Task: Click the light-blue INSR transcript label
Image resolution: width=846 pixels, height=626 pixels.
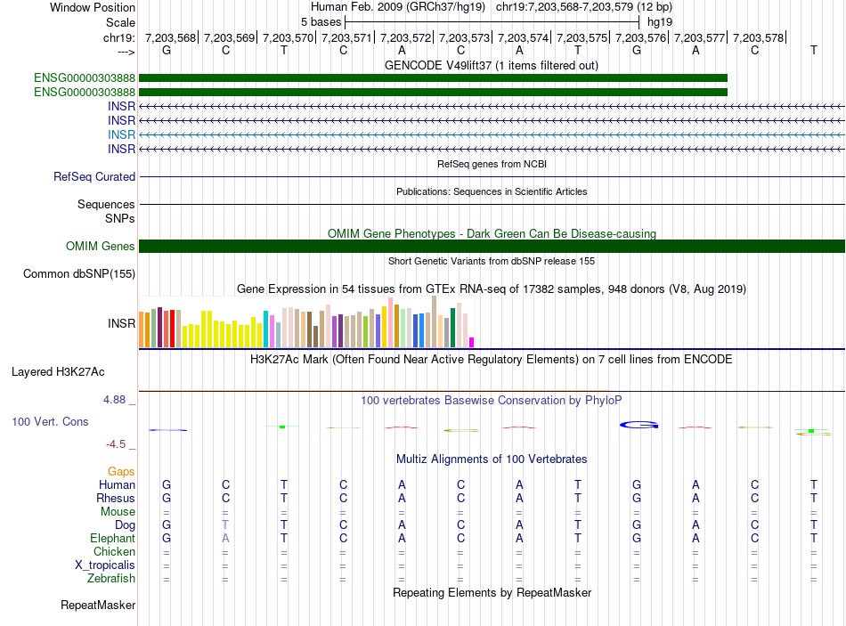Action: (x=121, y=134)
